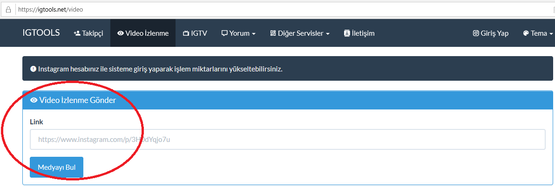
Task: Click the eye icon in blue panel header
Action: pos(34,100)
